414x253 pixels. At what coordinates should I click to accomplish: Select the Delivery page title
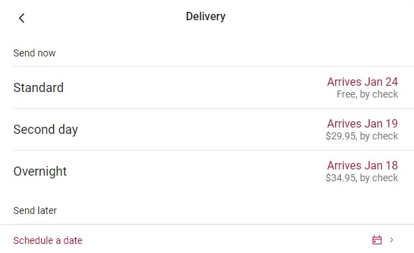click(206, 16)
